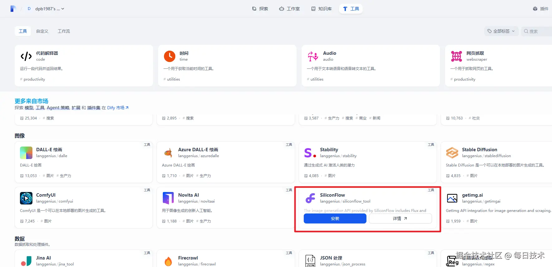This screenshot has width=552, height=267.
Task: Open the Azure DALL-E 绘画 card title
Action: pyautogui.click(x=198, y=150)
